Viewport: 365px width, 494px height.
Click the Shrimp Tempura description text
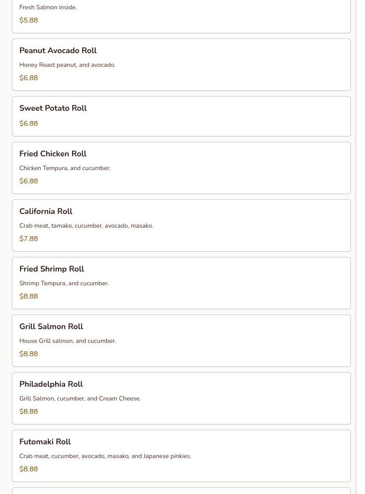coord(64,284)
